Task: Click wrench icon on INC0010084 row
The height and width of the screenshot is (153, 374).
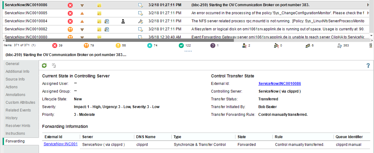Action: tap(140, 21)
